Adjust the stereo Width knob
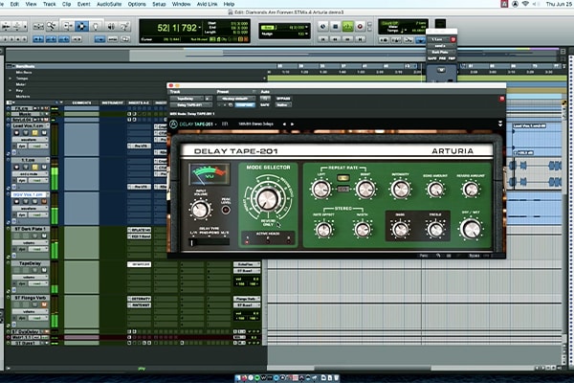 point(362,230)
